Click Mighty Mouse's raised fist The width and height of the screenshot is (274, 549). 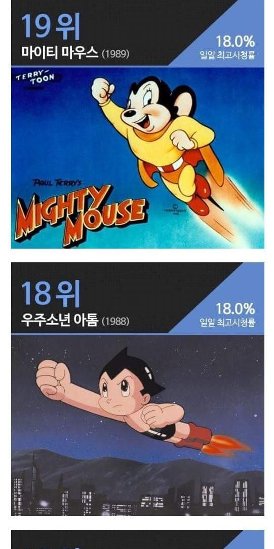(102, 90)
